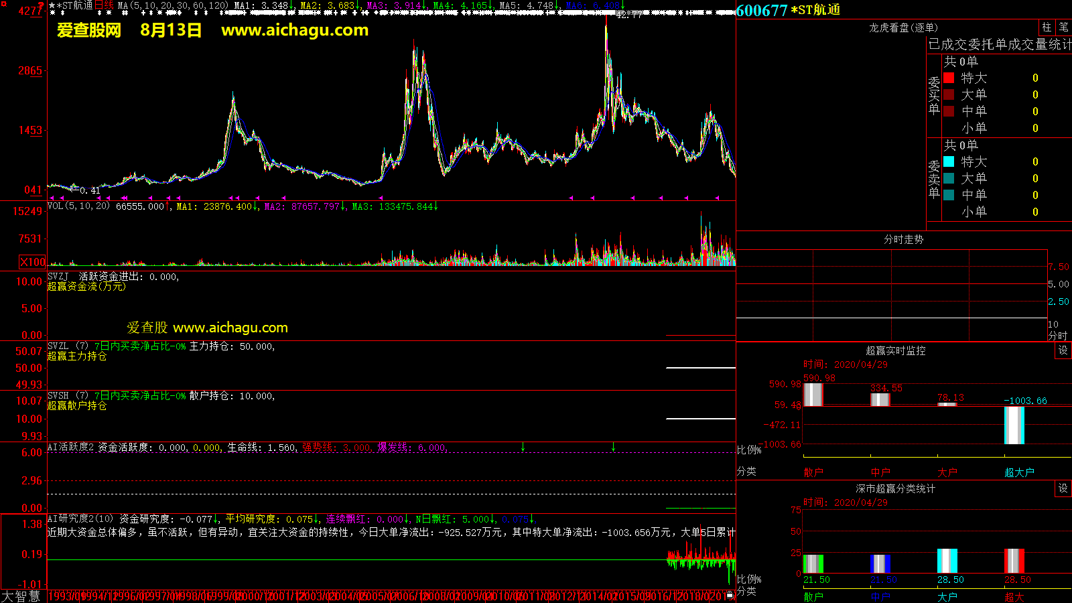Click the SVZL indicator name label

click(58, 346)
